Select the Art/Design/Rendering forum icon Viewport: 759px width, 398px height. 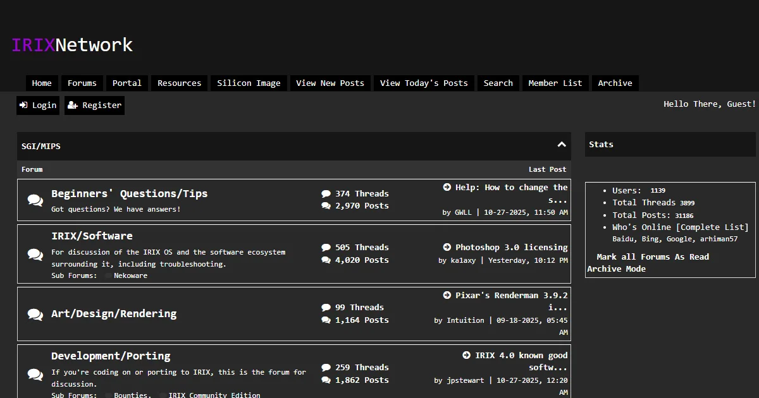click(35, 314)
